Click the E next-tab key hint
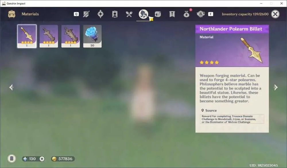Viewport: 287px width, 168px height. [x=210, y=14]
